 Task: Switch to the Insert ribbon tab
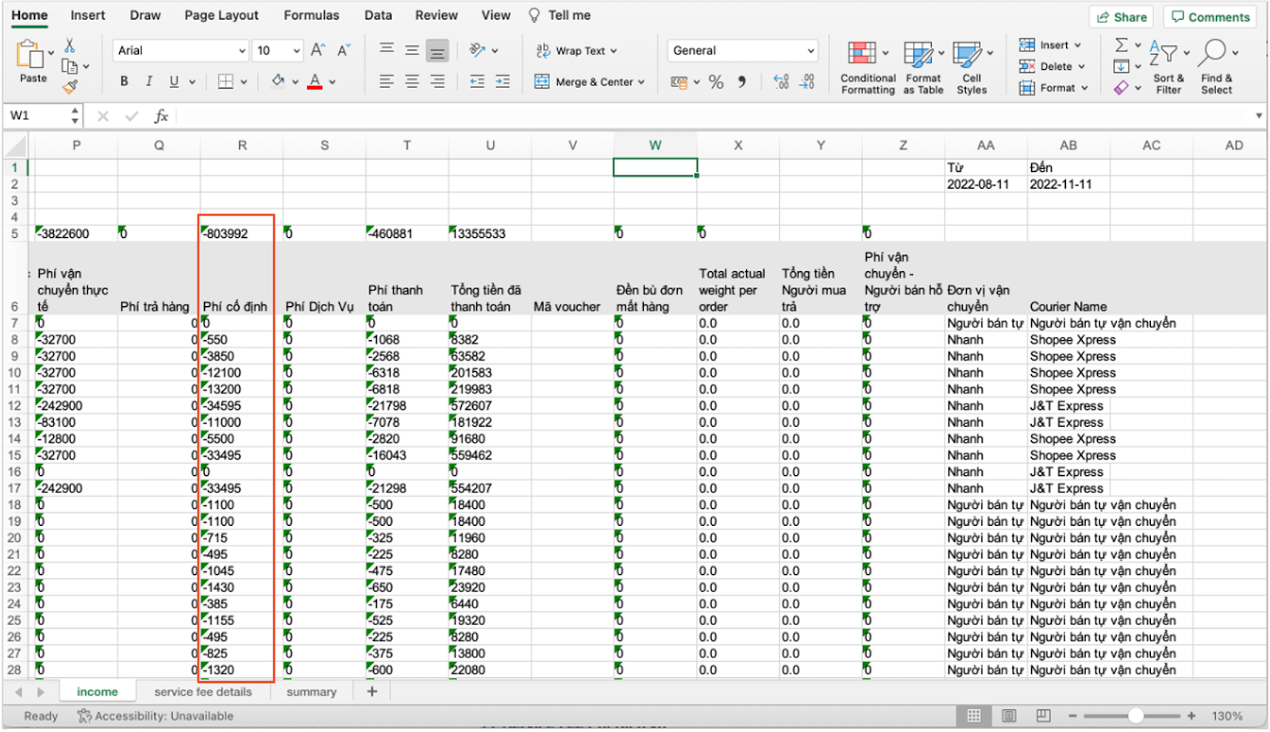click(87, 15)
